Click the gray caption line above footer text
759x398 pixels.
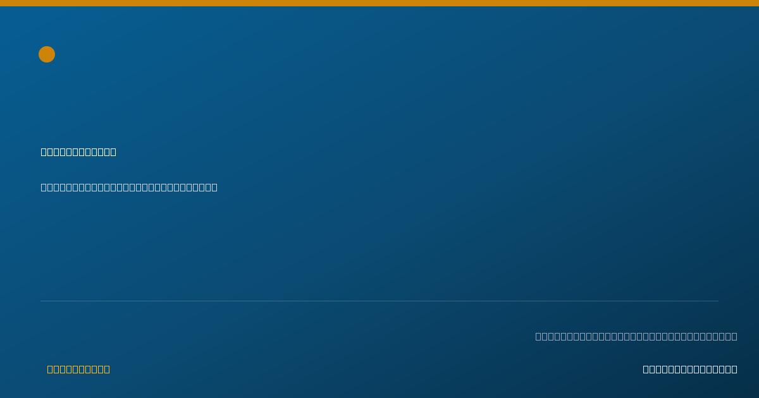tap(636, 336)
